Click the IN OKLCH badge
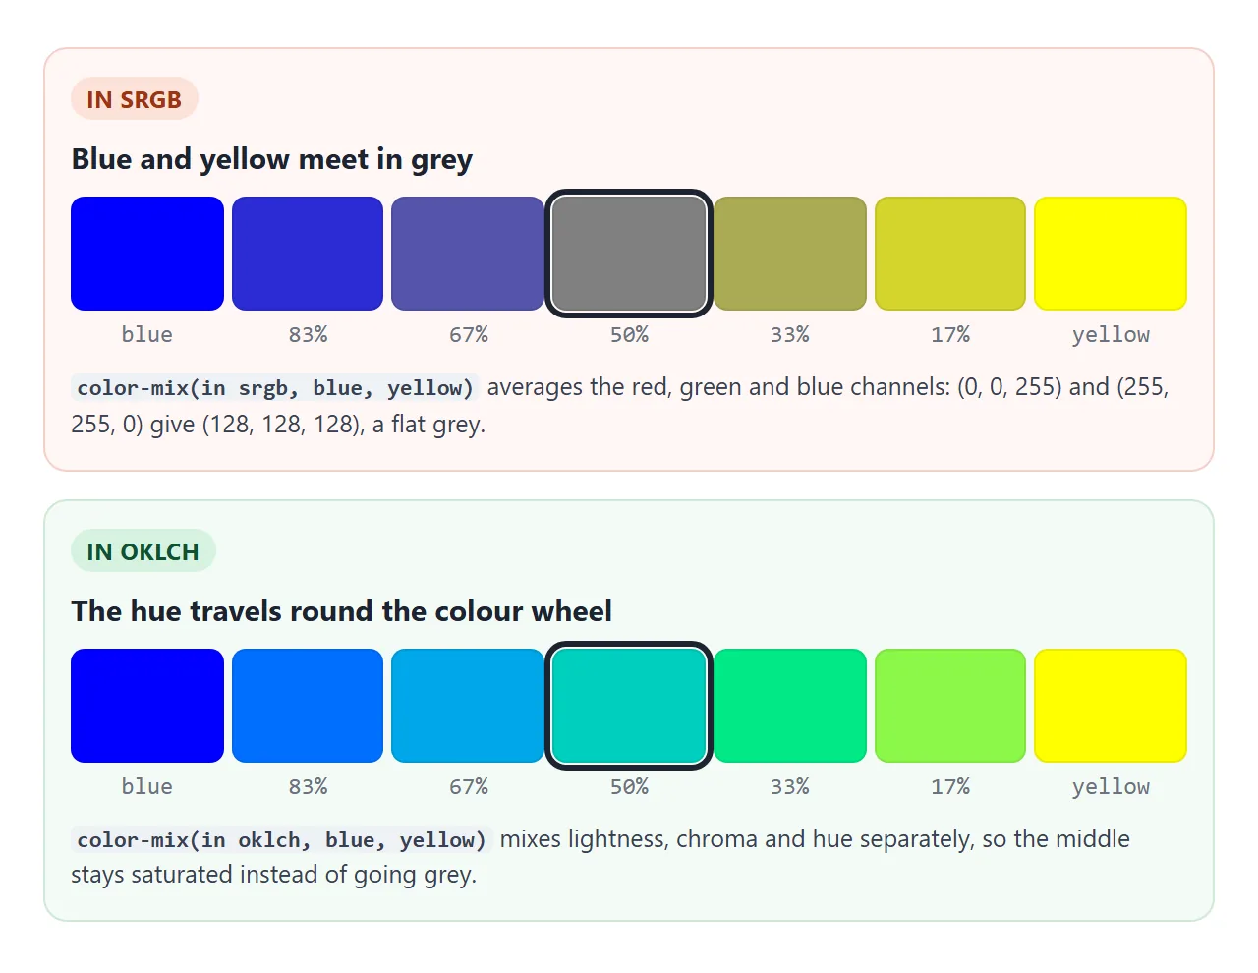 tap(143, 551)
